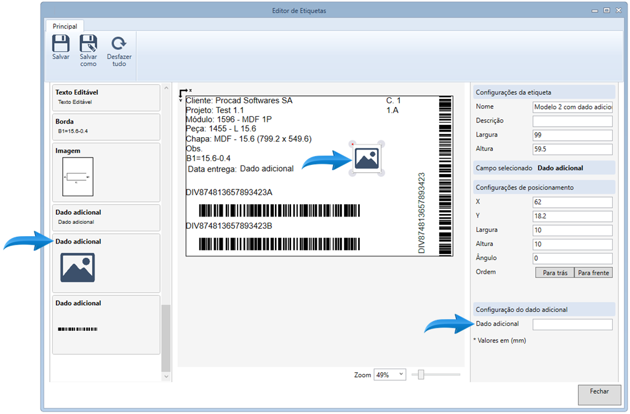Select the Cliente: Procad Softwares SA text

tap(239, 100)
